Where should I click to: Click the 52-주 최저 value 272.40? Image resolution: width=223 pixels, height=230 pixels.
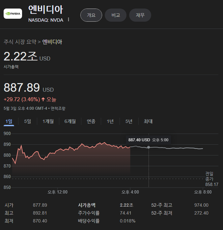pyautogui.click(x=201, y=213)
